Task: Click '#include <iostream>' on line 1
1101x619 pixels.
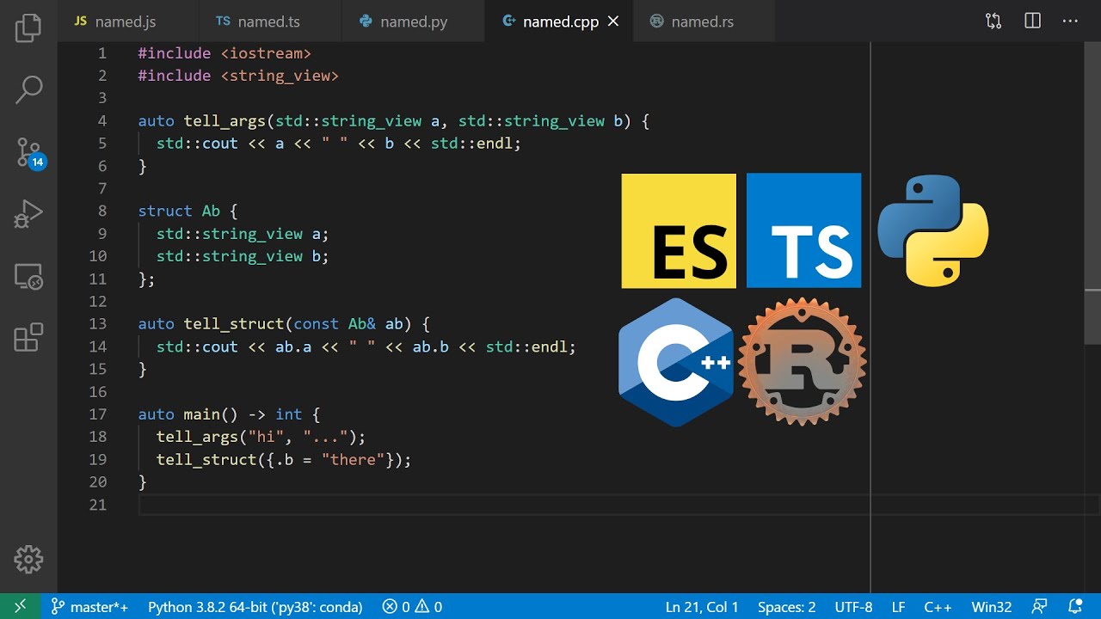Action: click(x=225, y=53)
